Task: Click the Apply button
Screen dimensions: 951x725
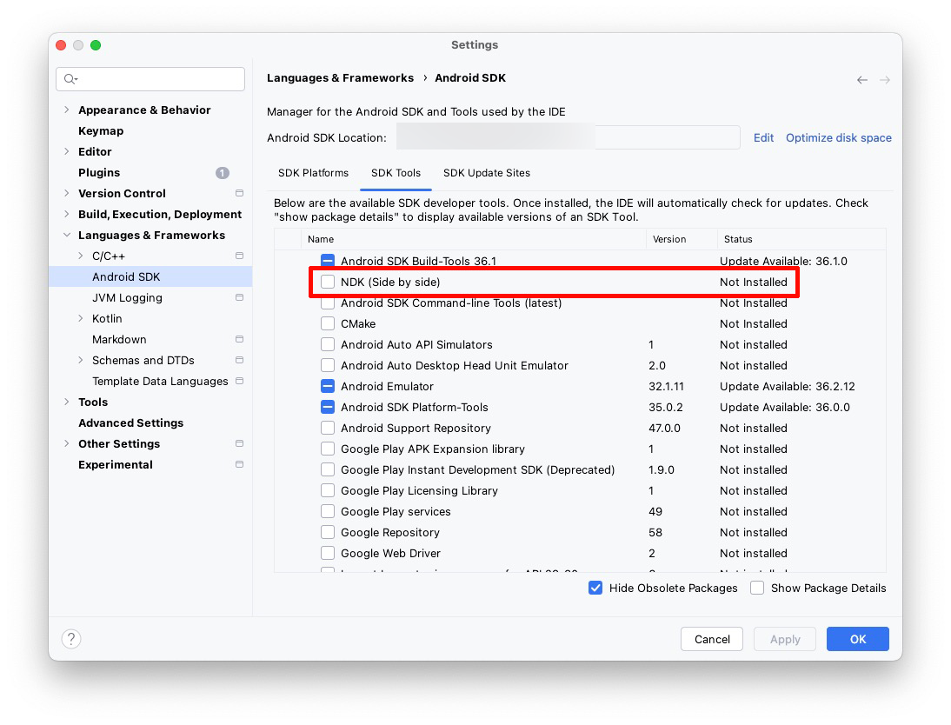Action: pos(785,639)
